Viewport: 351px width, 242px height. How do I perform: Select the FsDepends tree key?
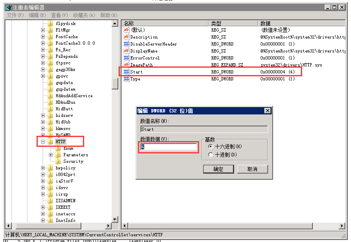tap(67, 56)
